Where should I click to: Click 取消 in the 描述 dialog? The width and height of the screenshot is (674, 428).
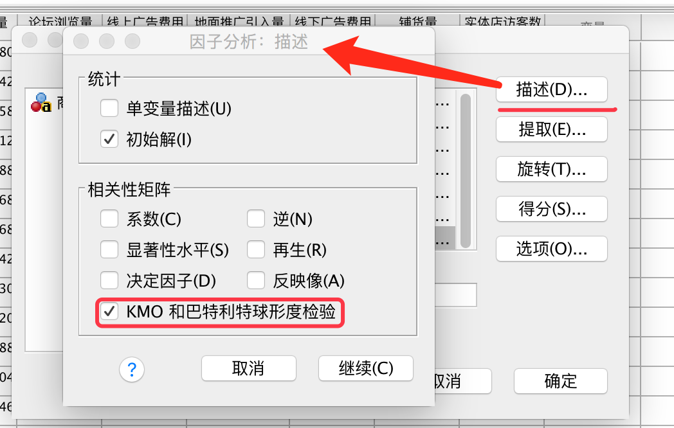(x=248, y=368)
